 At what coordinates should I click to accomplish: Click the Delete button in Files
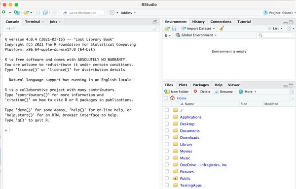[202, 92]
